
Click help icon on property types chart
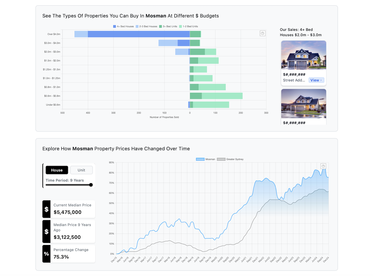point(263,33)
